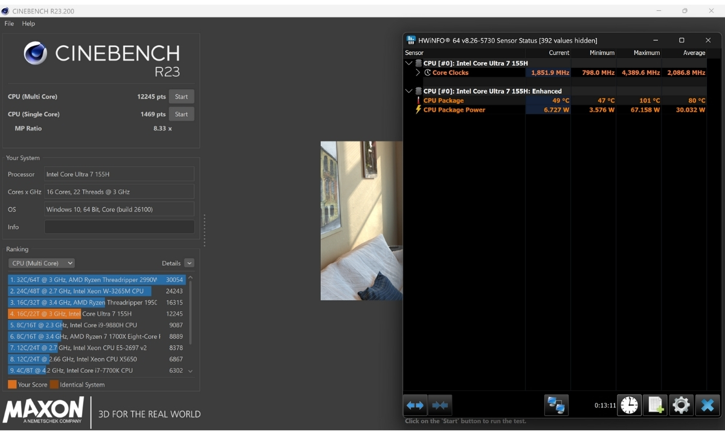The width and height of the screenshot is (725, 435).
Task: Click the Cinebench app icon in its title bar
Action: tap(5, 11)
